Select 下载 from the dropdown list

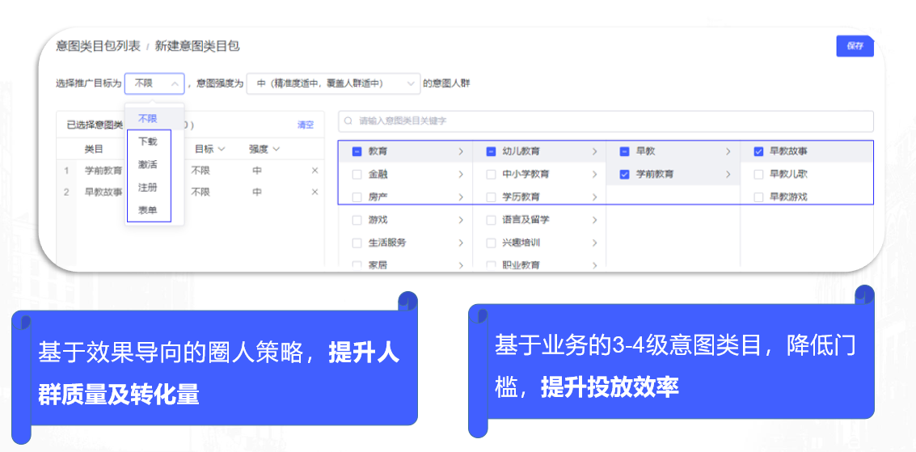coord(147,142)
